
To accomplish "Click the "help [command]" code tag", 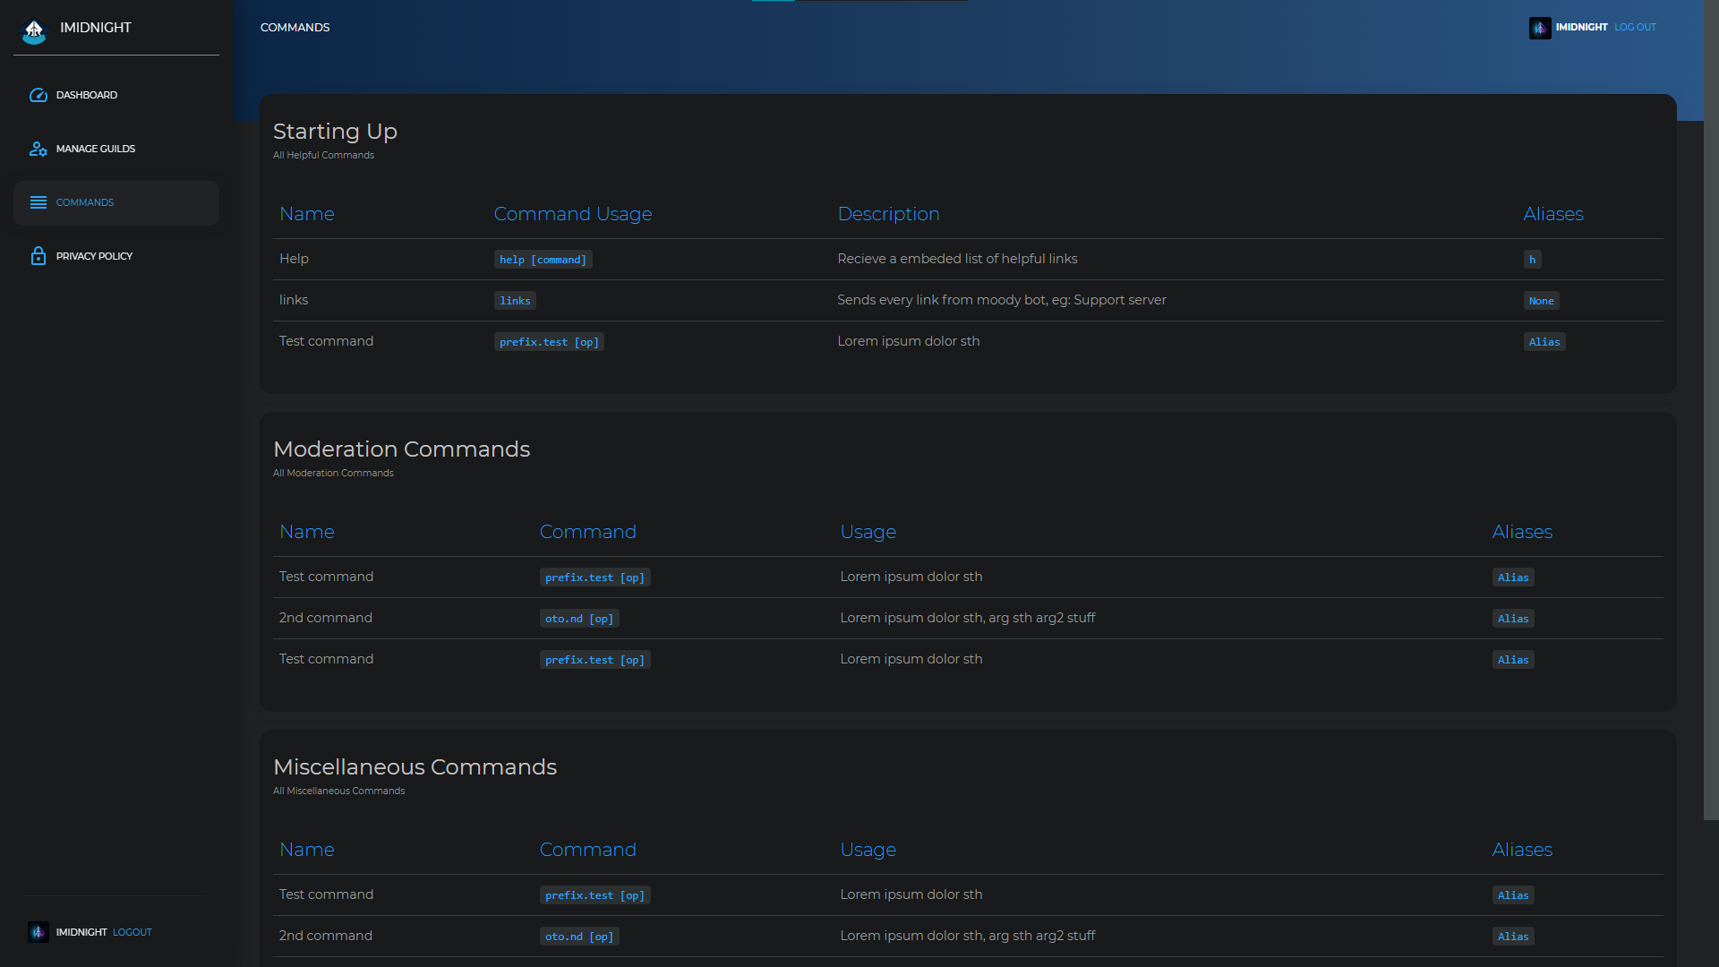I will [543, 260].
